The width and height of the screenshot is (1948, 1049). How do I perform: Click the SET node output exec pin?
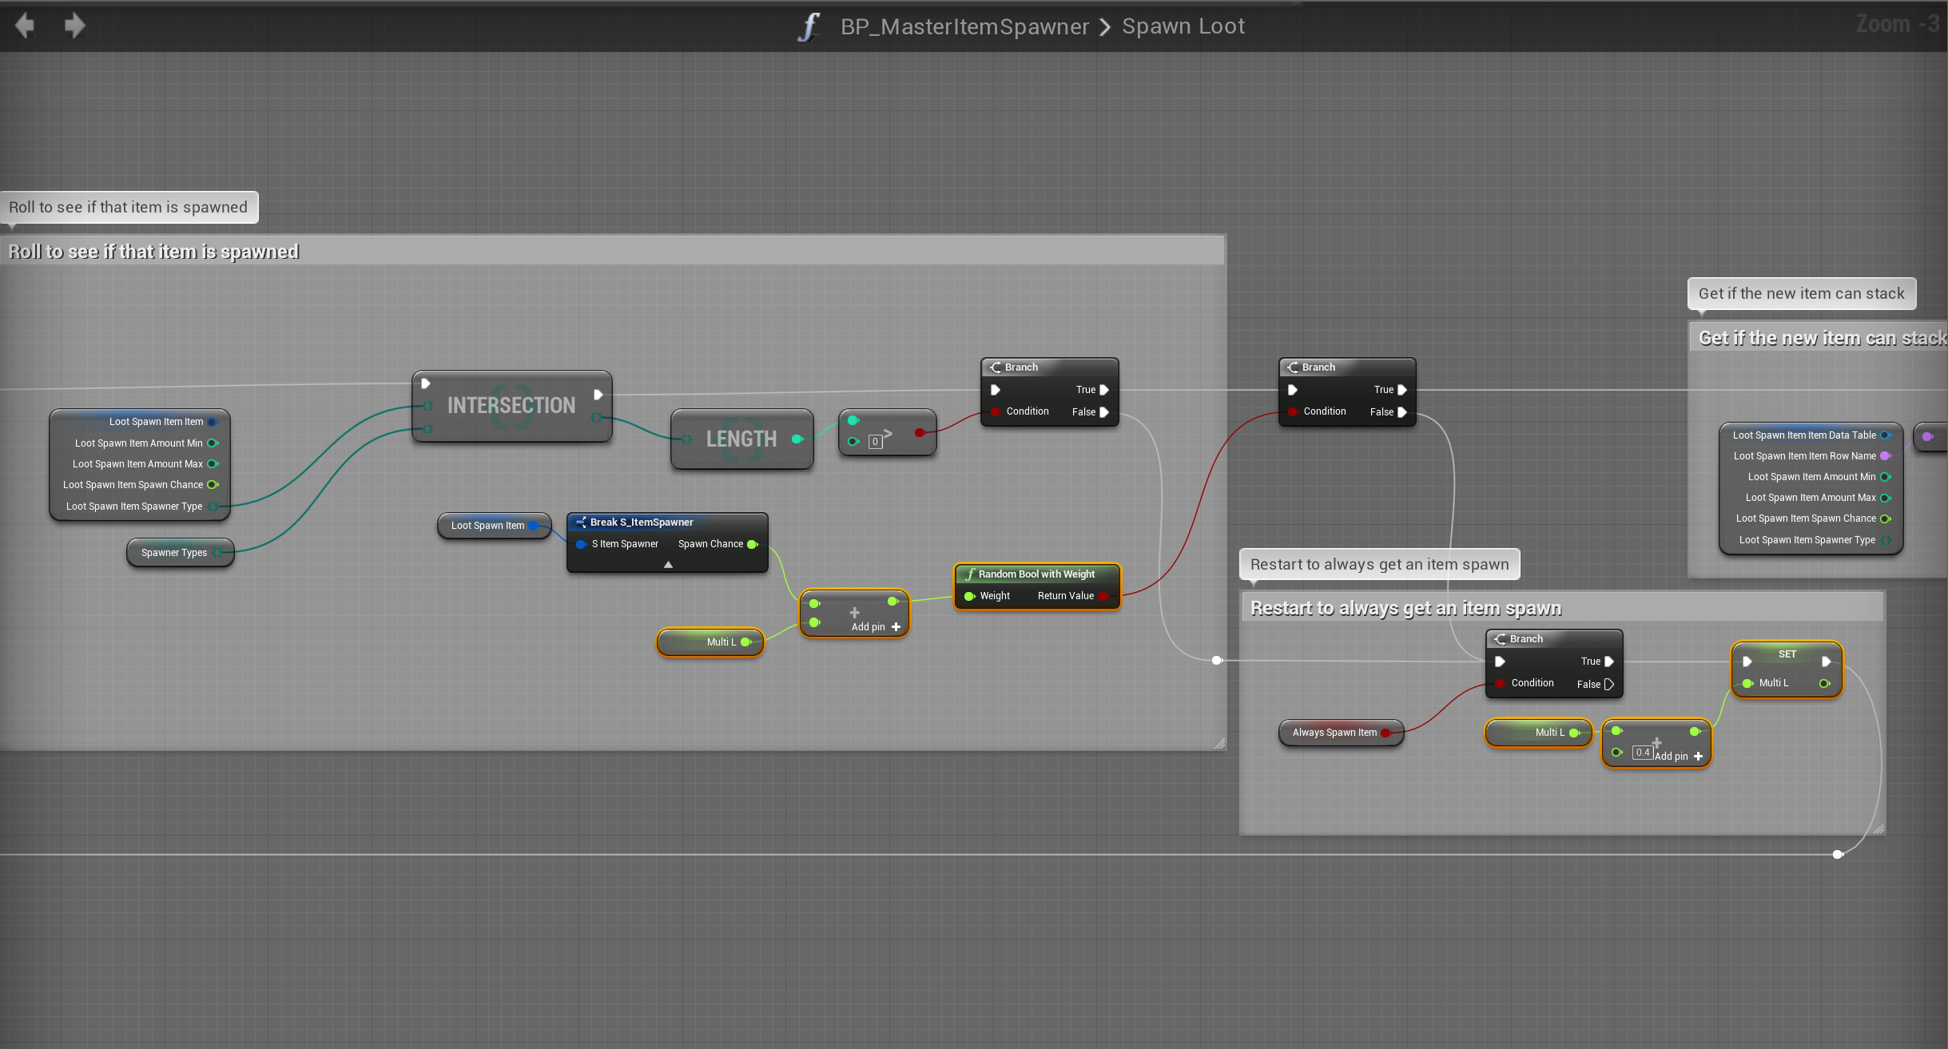[x=1826, y=662]
